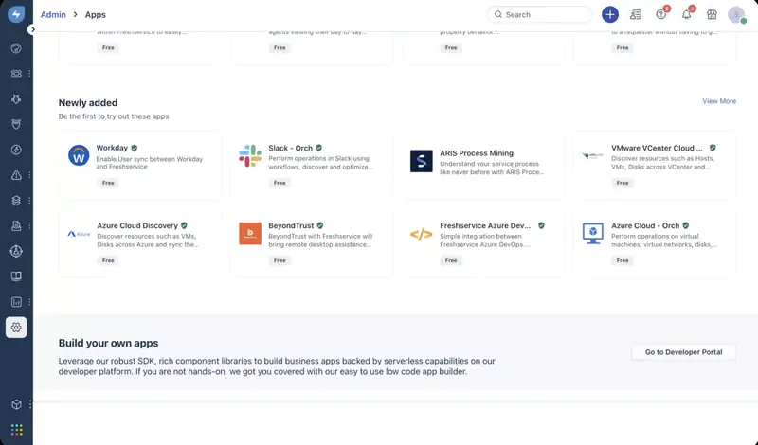Open VMware VCenter Cloud app title

pos(657,148)
